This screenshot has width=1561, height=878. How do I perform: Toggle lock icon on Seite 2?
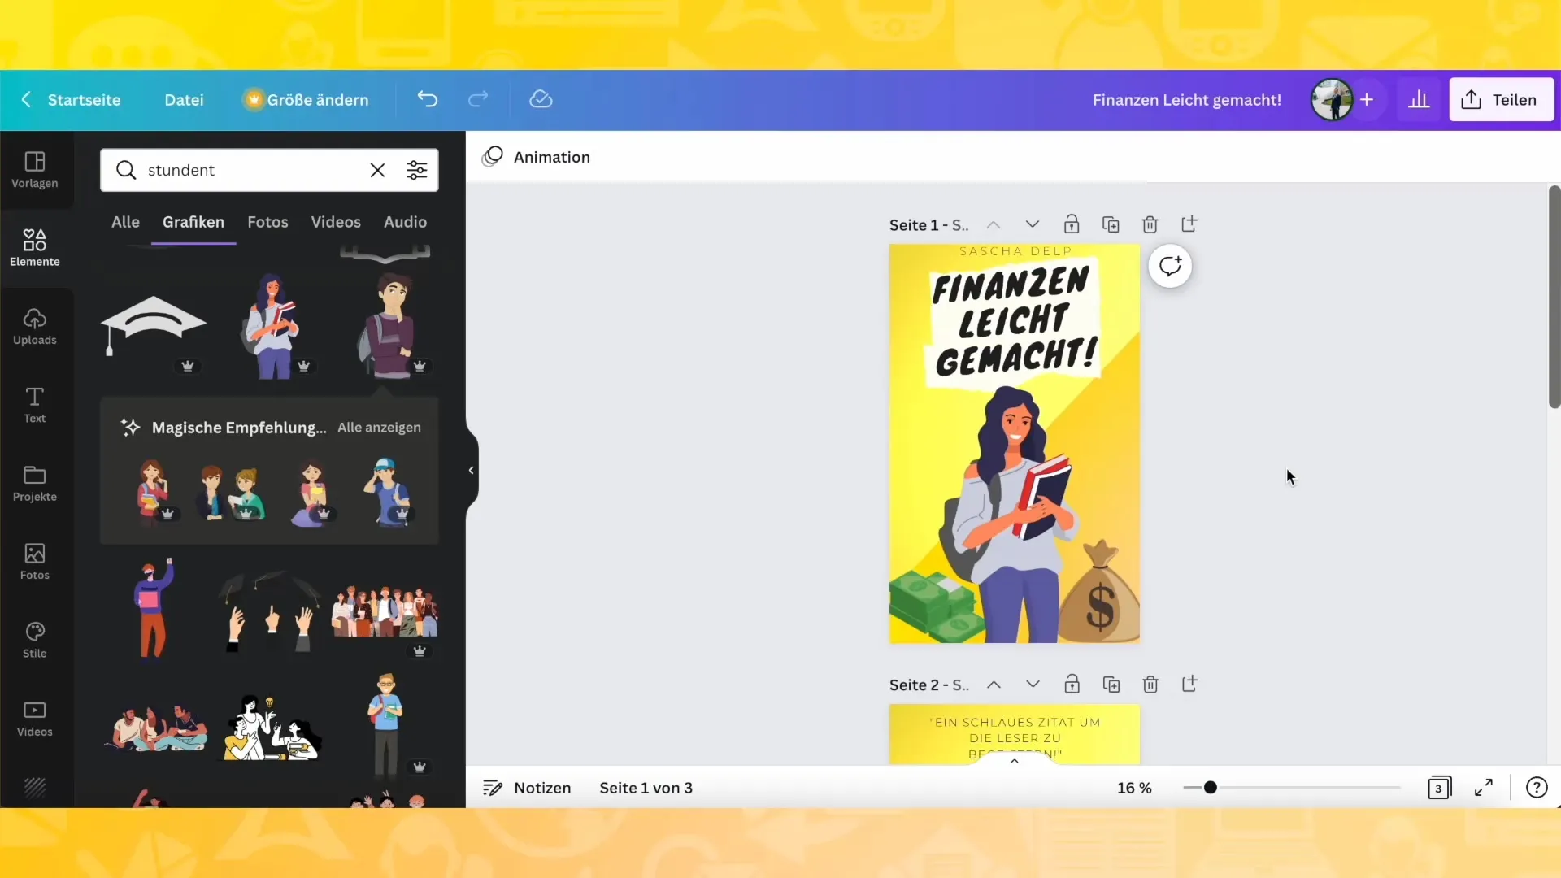pyautogui.click(x=1071, y=684)
